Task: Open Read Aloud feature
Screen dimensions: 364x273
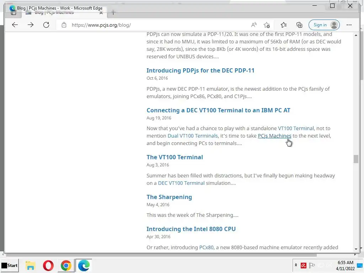Action: click(254, 25)
